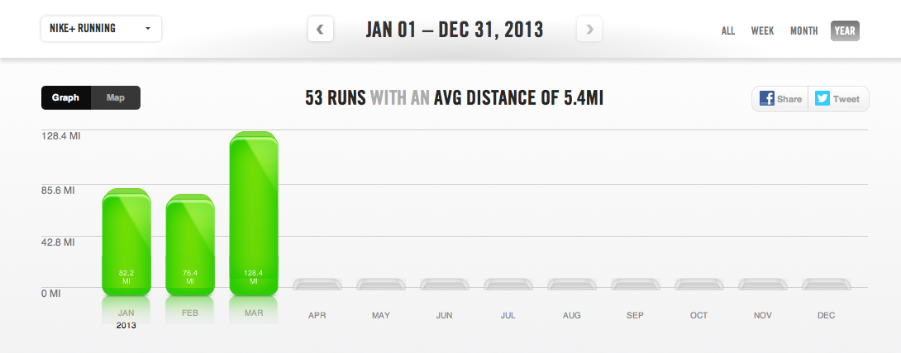Share runs on Facebook

click(780, 99)
